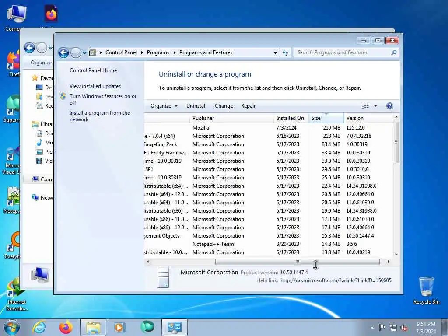The image size is (448, 336).
Task: Click the Repair toolbar button
Action: pyautogui.click(x=248, y=106)
